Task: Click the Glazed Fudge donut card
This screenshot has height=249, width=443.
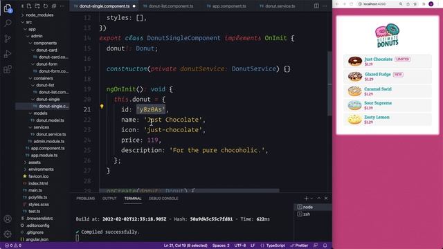Action: pyautogui.click(x=388, y=76)
